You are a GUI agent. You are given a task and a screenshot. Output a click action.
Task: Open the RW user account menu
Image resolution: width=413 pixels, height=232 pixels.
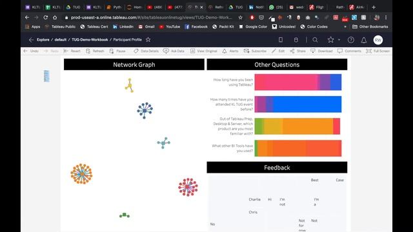378,40
